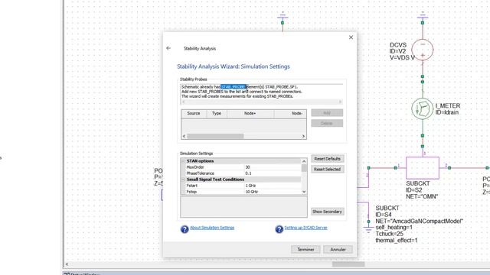The image size is (490, 275).
Task: Click the ID=Idrain label
Action: point(447,112)
